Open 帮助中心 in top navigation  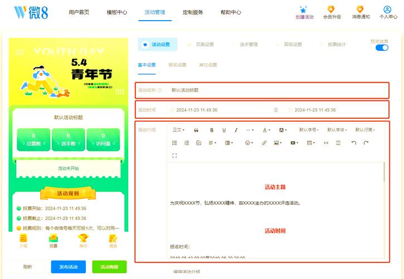tap(231, 12)
